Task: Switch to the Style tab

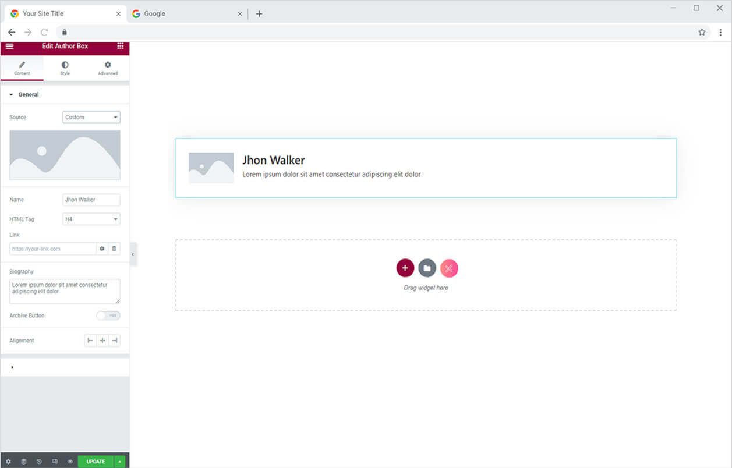Action: (65, 68)
